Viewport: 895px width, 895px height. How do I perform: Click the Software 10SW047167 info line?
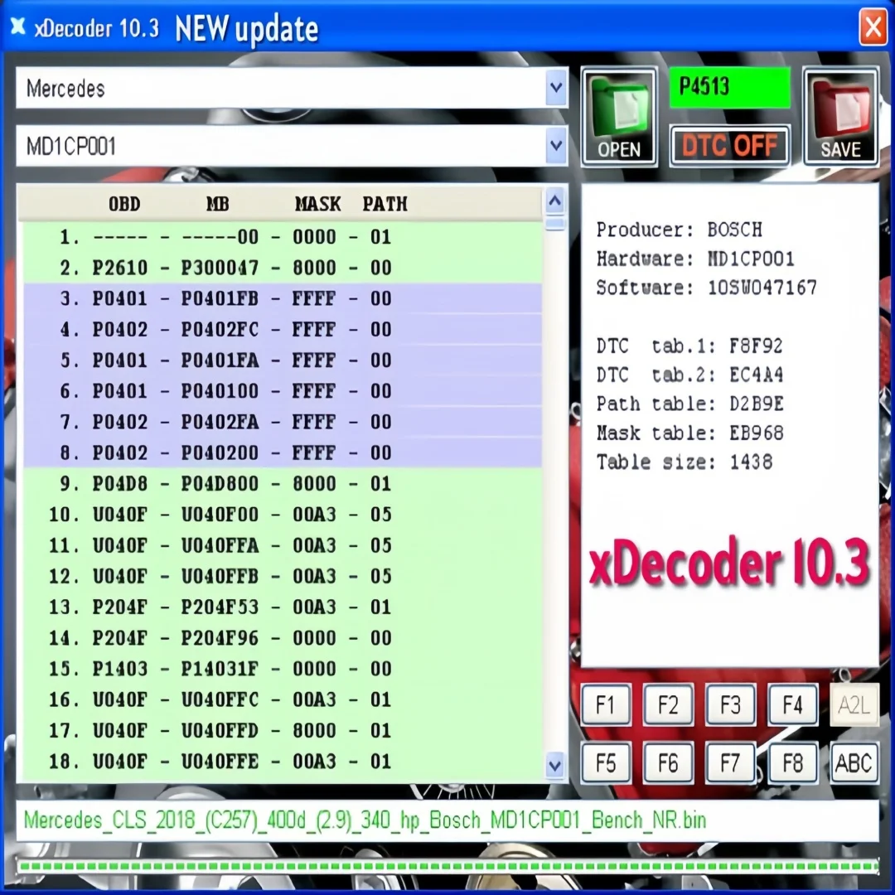tap(707, 287)
